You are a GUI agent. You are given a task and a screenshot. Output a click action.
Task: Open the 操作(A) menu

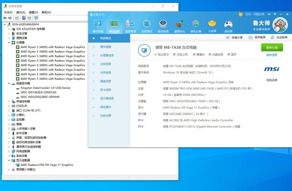pos(20,12)
